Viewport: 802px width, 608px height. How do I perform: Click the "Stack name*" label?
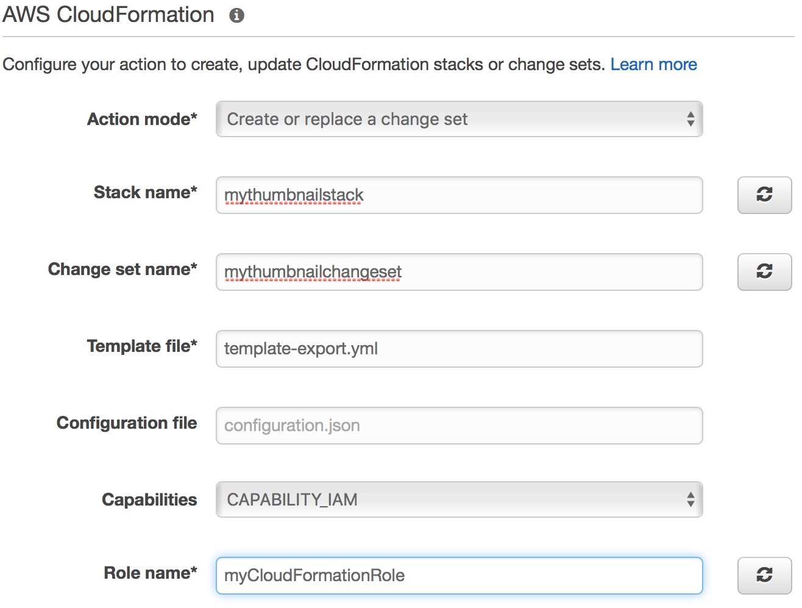click(145, 193)
